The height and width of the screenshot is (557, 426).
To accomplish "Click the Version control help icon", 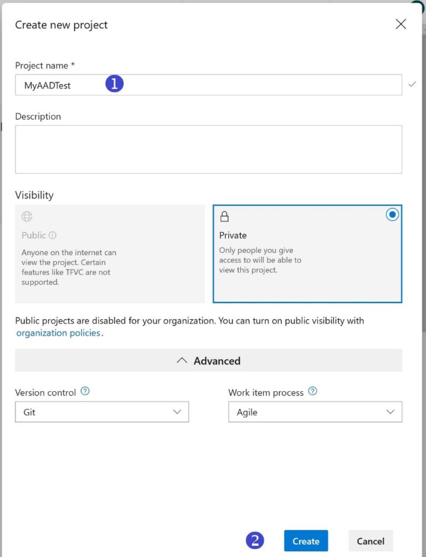I will [x=85, y=391].
